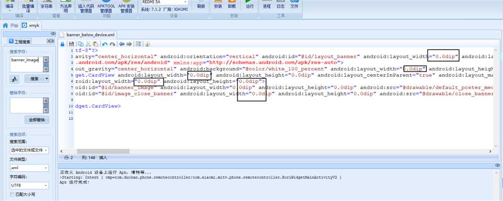The width and height of the screenshot is (503, 201).
Task: Click the 运行 run button
Action: [249, 5]
